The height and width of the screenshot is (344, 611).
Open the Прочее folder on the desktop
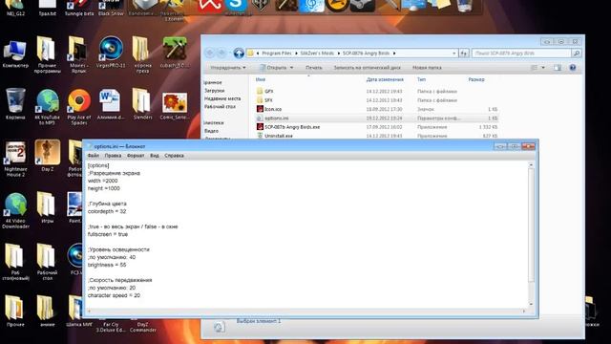(14, 308)
